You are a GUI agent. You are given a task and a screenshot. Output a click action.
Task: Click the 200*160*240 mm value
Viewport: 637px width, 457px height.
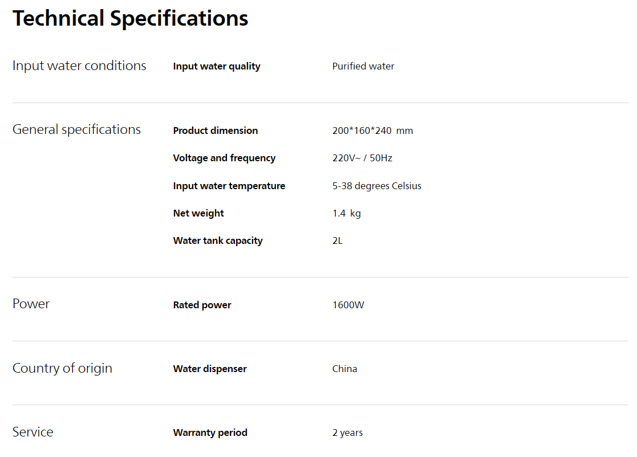tap(372, 130)
